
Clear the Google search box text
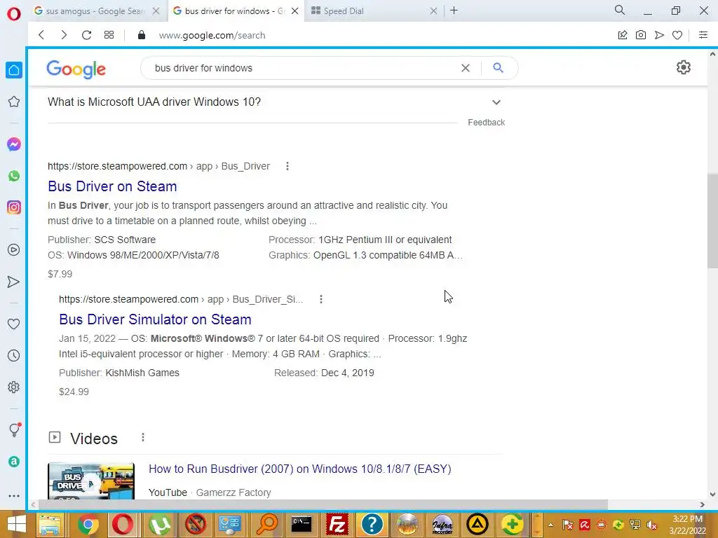pyautogui.click(x=466, y=68)
